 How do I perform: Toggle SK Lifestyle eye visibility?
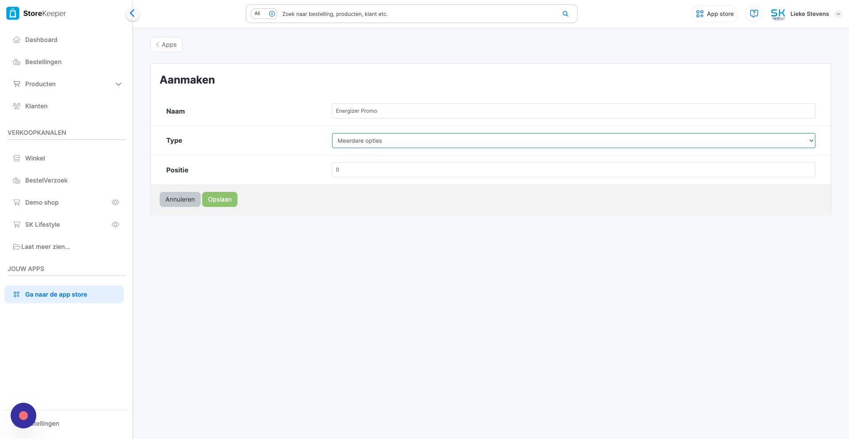click(115, 225)
